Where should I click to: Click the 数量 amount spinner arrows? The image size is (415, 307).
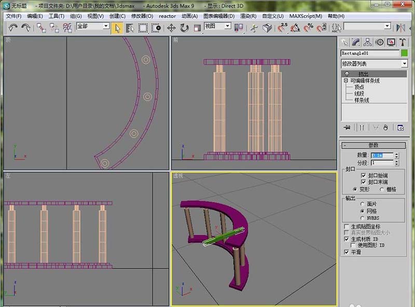click(396, 156)
